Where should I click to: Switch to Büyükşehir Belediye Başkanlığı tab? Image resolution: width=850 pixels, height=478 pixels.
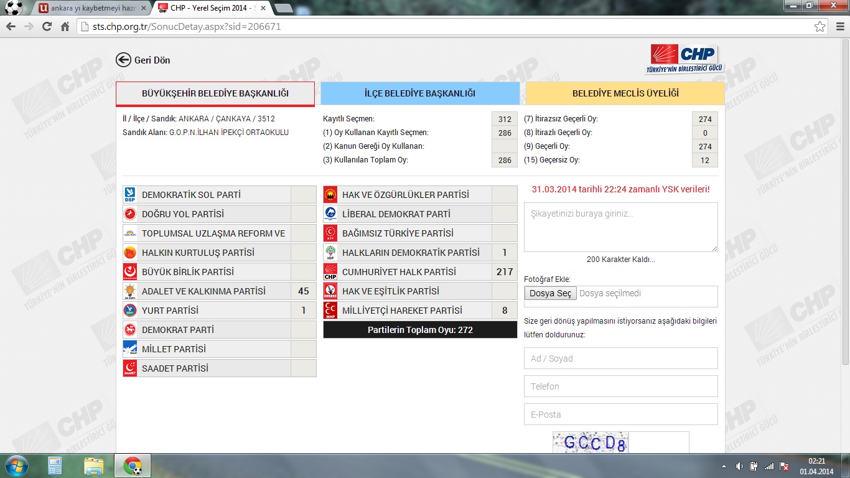click(x=215, y=93)
